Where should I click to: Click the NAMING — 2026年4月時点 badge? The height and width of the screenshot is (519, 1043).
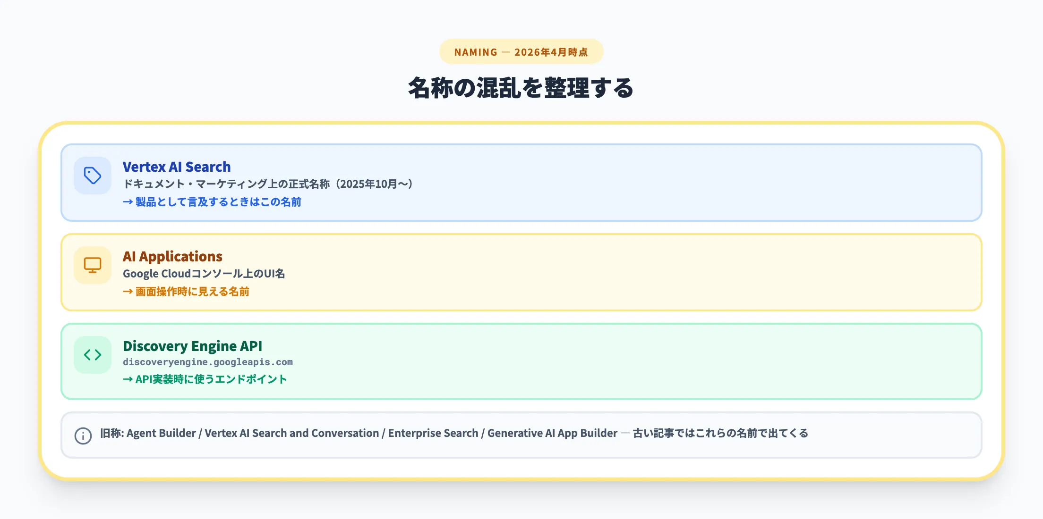pos(521,52)
